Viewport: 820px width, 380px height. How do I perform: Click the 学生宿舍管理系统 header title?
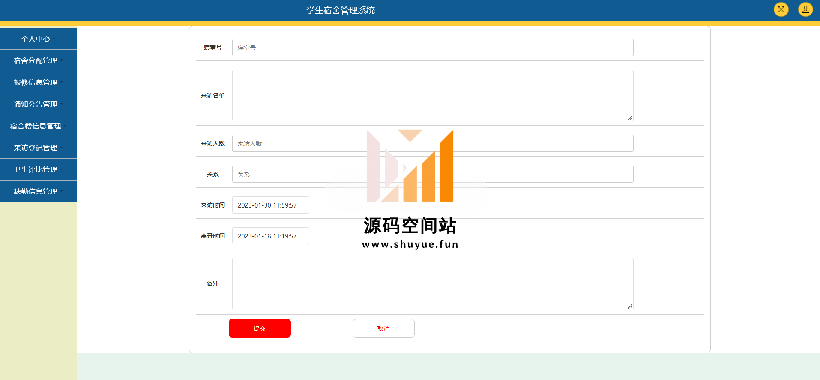(341, 10)
